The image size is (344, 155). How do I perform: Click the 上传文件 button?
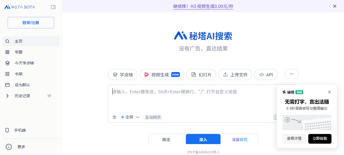(235, 74)
